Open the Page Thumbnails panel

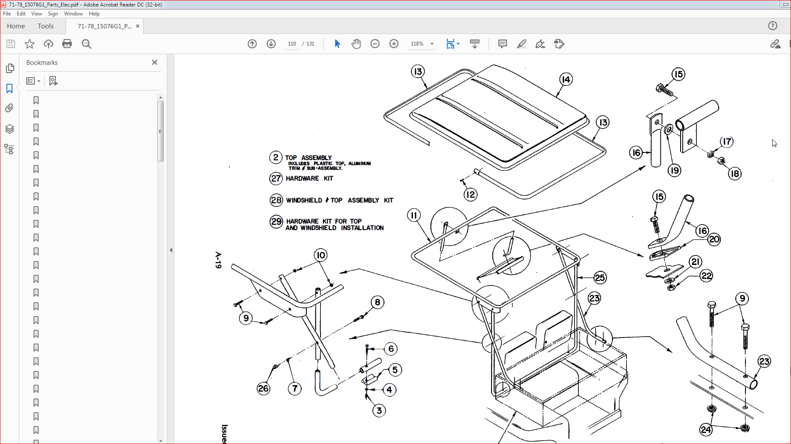point(9,68)
